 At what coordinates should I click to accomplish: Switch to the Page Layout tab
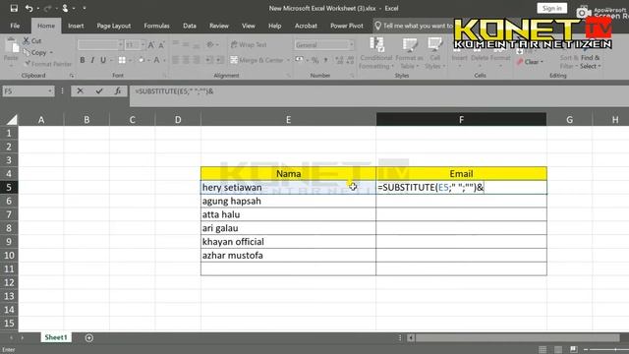point(114,26)
